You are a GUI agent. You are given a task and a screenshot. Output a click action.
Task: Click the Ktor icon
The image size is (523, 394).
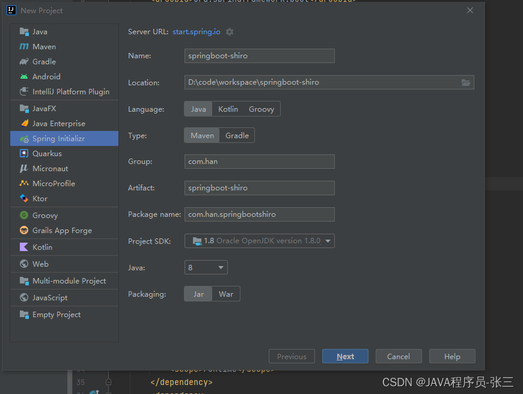pos(24,199)
